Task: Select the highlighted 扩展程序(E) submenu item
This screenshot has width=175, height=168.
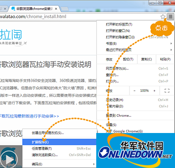Action: click(59, 142)
